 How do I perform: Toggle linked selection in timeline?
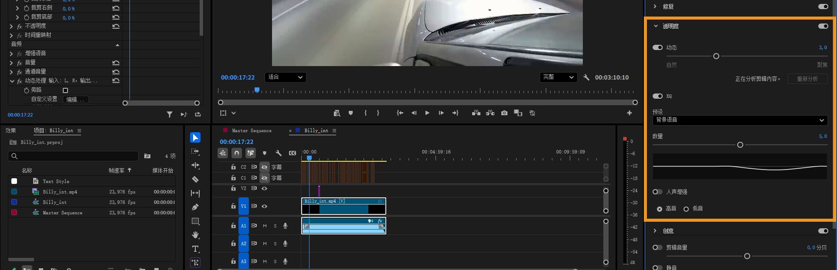click(250, 153)
